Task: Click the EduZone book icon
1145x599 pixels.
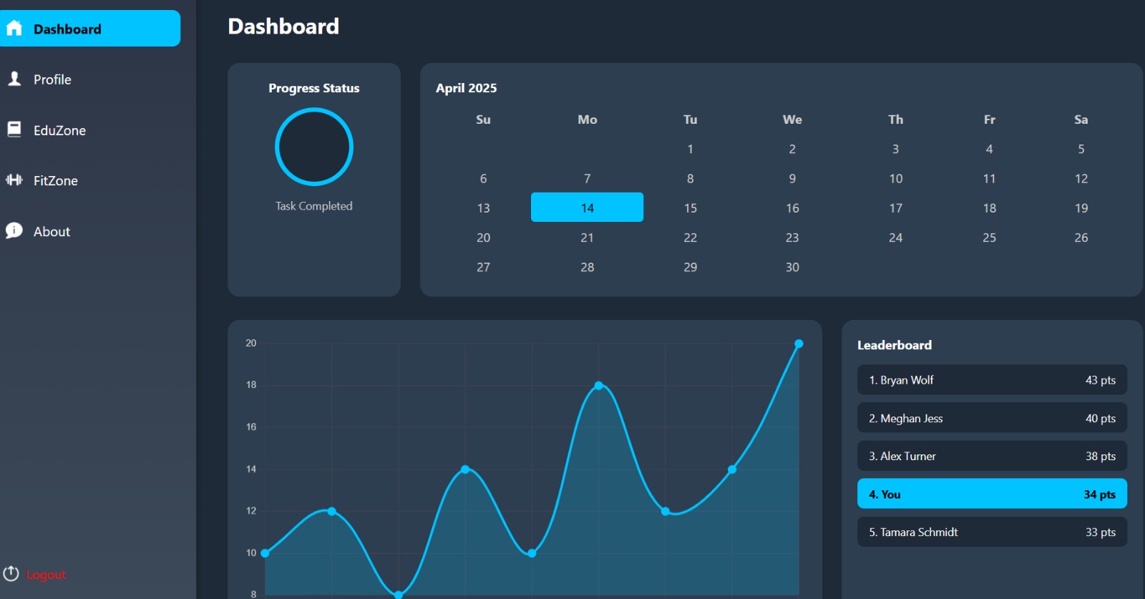Action: click(x=14, y=130)
